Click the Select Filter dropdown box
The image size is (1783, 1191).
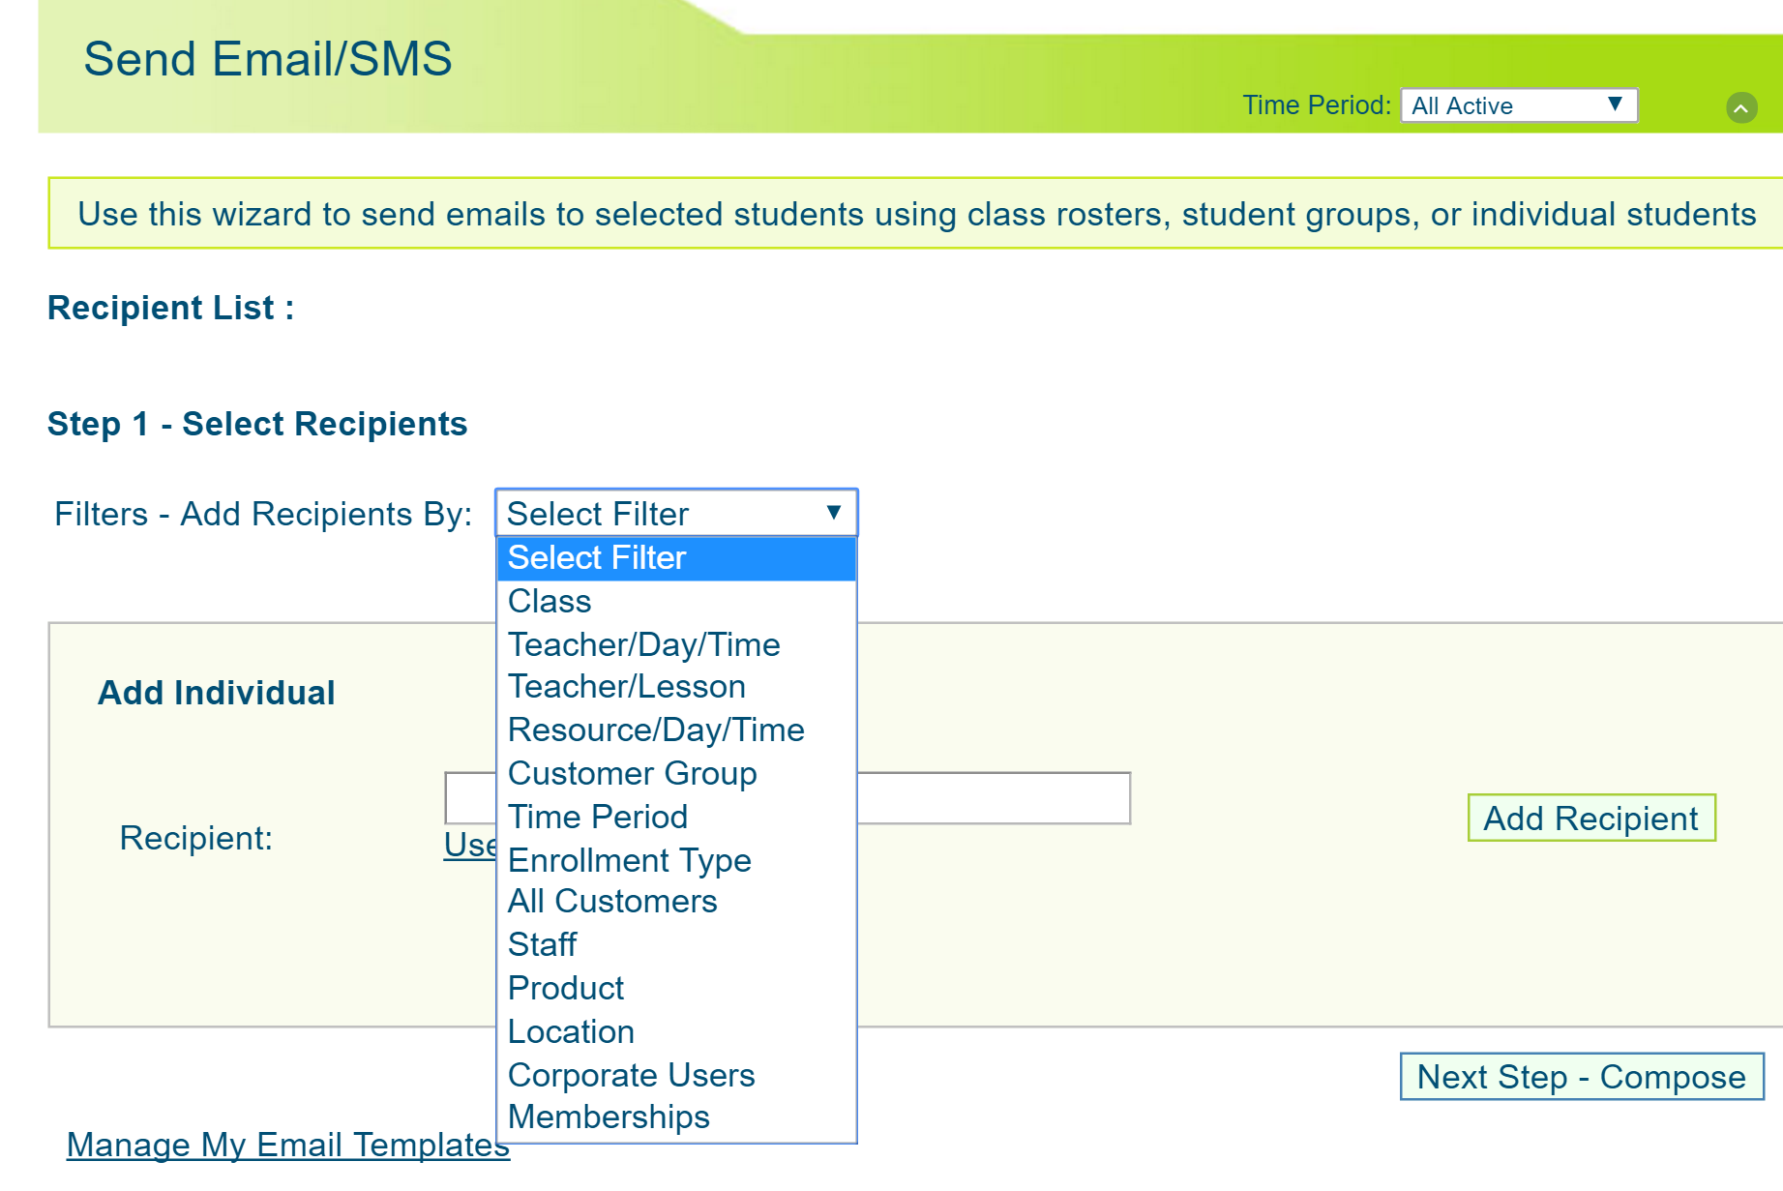point(675,513)
